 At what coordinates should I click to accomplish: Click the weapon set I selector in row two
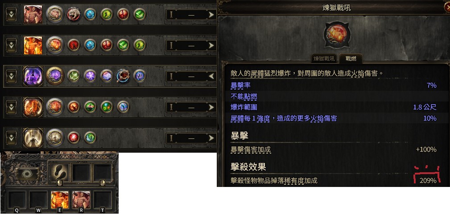(171, 45)
